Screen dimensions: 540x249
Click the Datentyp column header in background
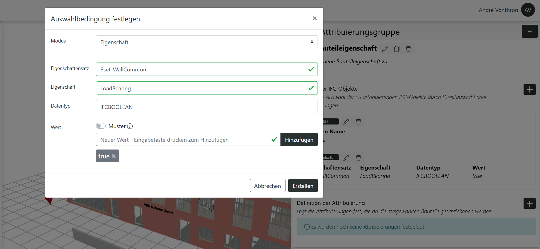click(428, 168)
